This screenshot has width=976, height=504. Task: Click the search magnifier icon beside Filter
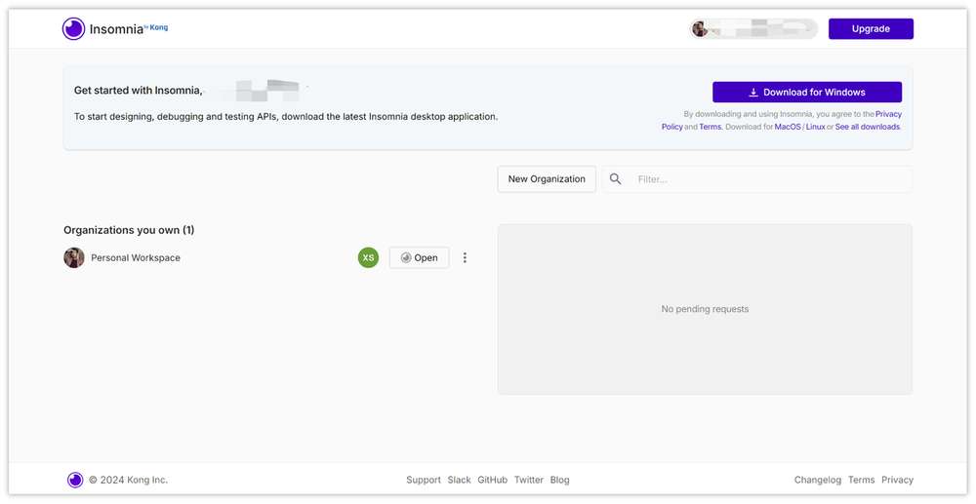pos(616,179)
